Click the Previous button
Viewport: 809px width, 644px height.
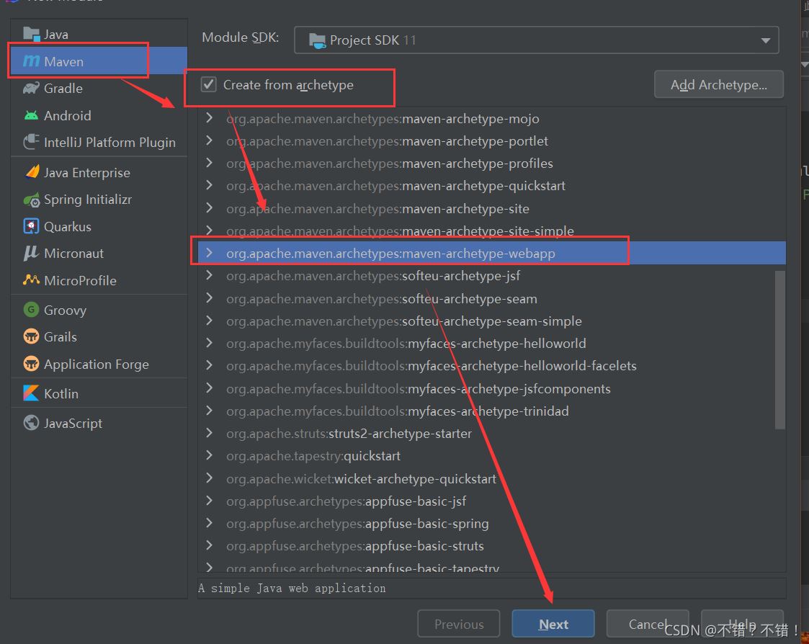[459, 624]
